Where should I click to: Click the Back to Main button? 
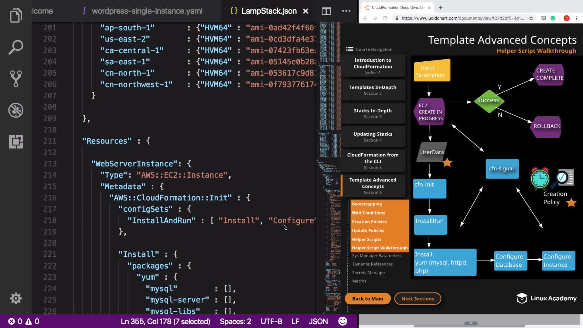(x=367, y=299)
